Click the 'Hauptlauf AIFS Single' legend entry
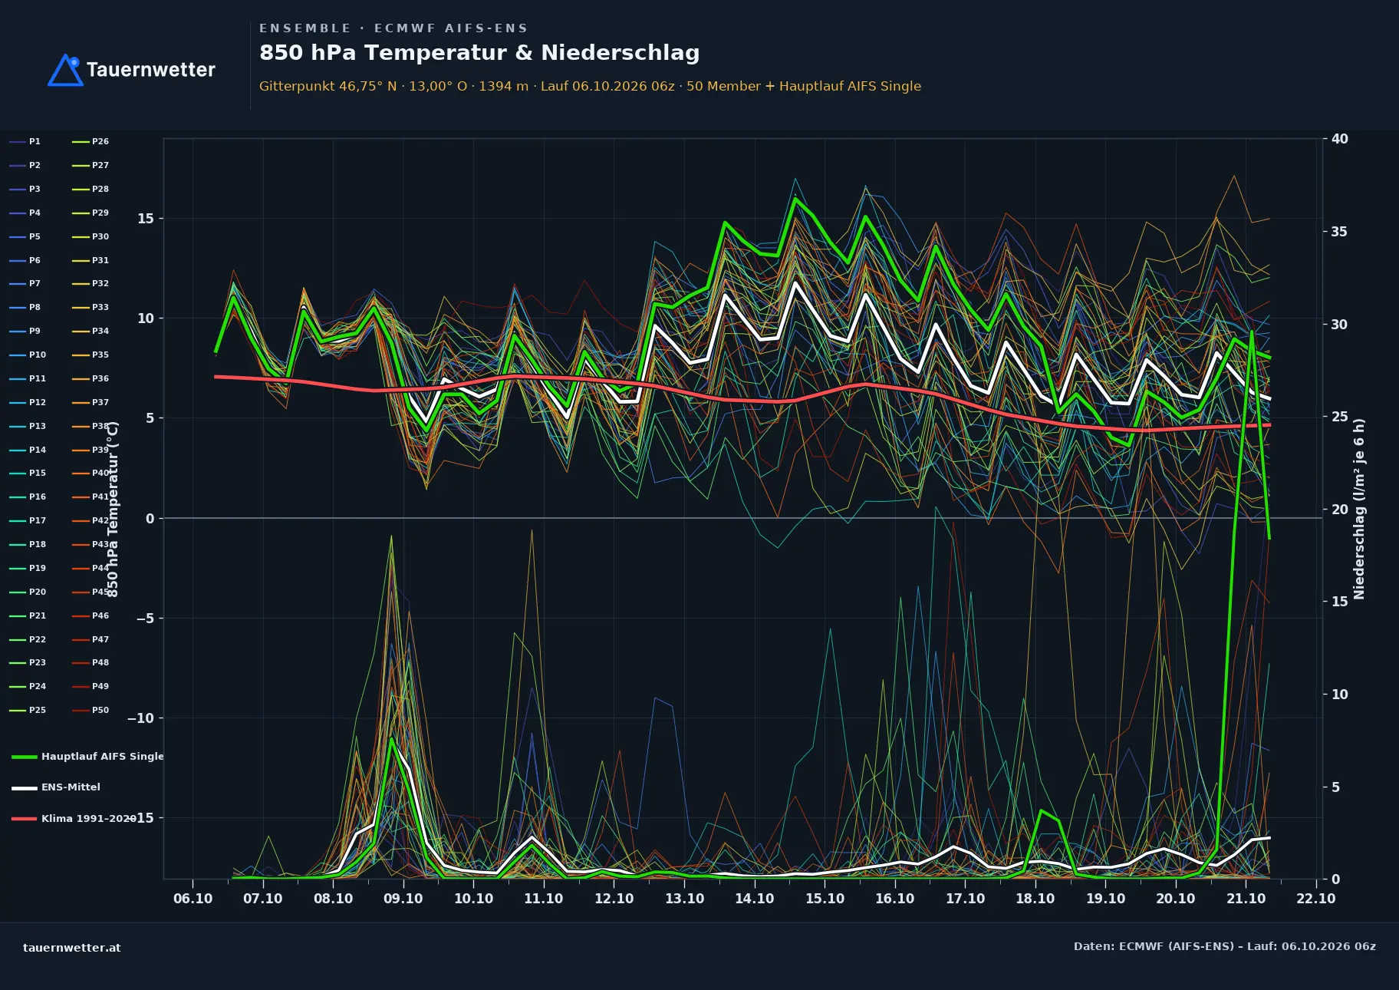Viewport: 1399px width, 990px height. (x=87, y=756)
